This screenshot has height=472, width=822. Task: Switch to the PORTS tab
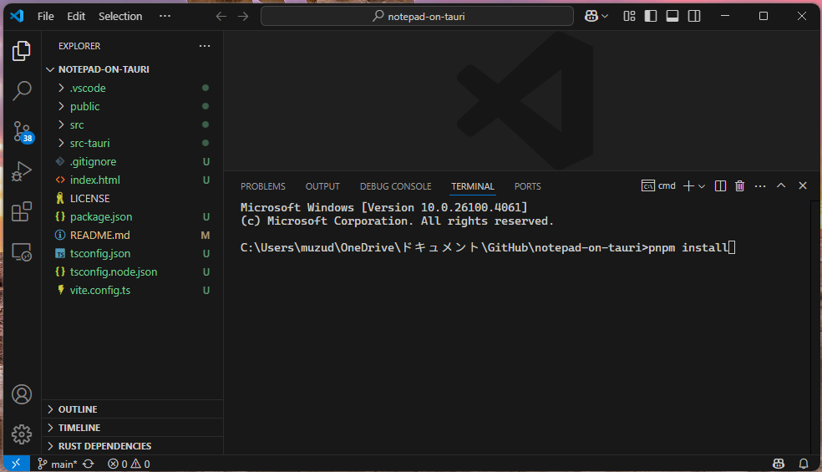coord(527,186)
